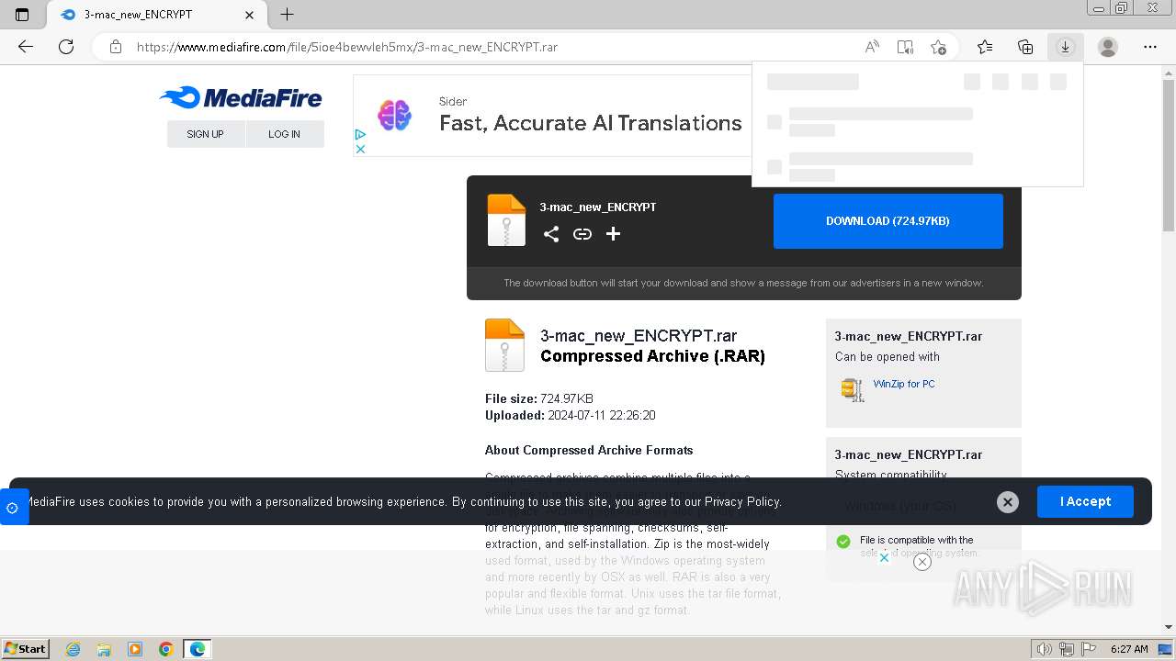Click the LOG IN button
This screenshot has width=1176, height=661.
284,134
